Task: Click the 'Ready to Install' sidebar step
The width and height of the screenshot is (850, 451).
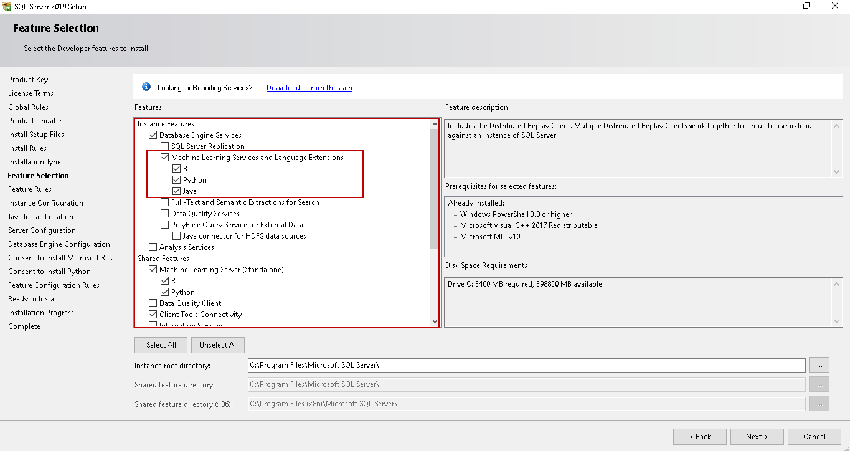Action: point(33,299)
